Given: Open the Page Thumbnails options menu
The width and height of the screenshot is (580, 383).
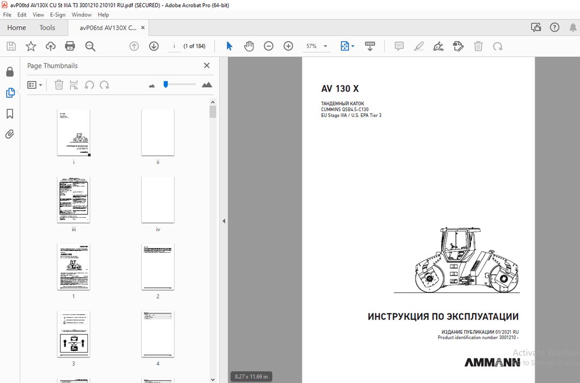Looking at the screenshot, I should pyautogui.click(x=35, y=85).
